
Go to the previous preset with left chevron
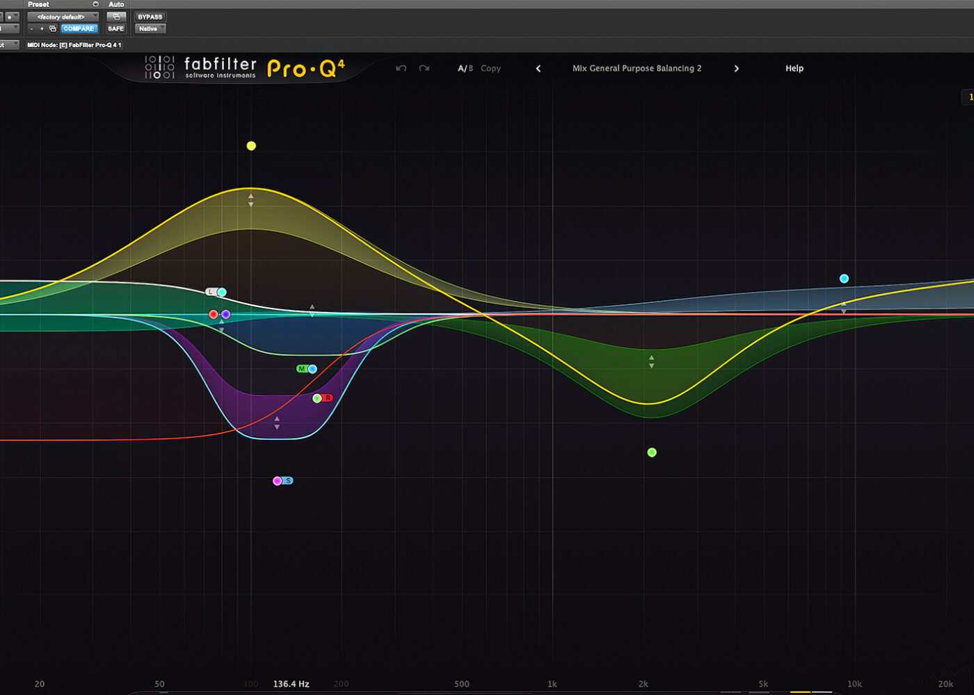tap(538, 68)
